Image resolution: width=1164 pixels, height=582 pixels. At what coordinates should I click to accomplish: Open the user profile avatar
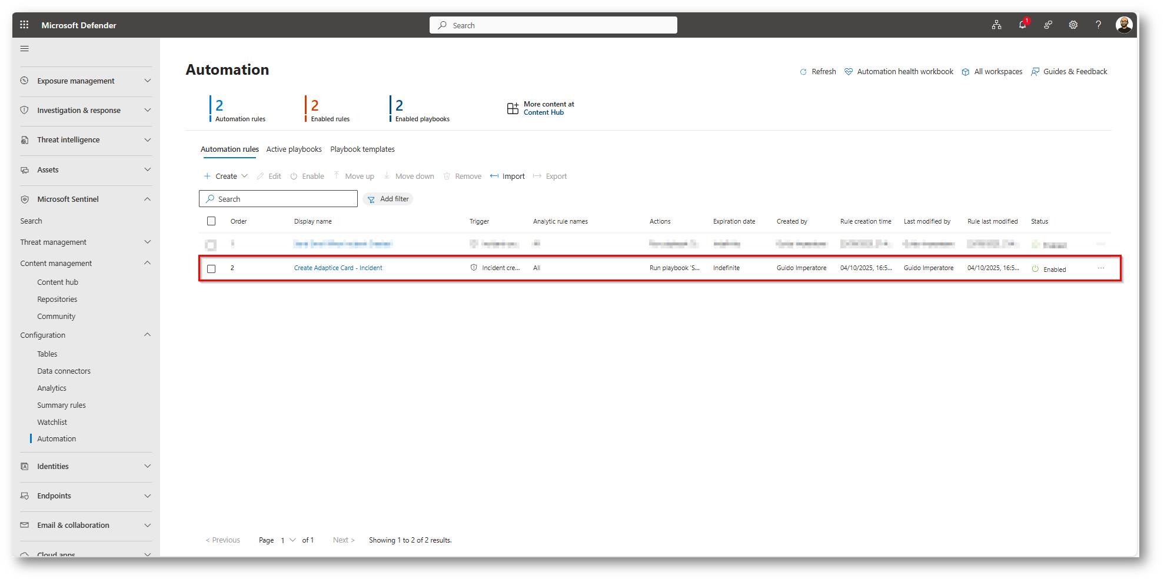click(1123, 25)
